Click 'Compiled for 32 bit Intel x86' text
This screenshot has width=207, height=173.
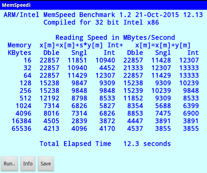pyautogui.click(x=101, y=22)
